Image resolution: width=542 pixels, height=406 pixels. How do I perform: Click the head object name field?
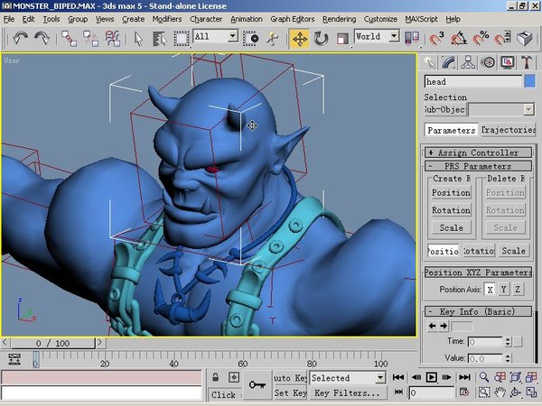[x=472, y=81]
